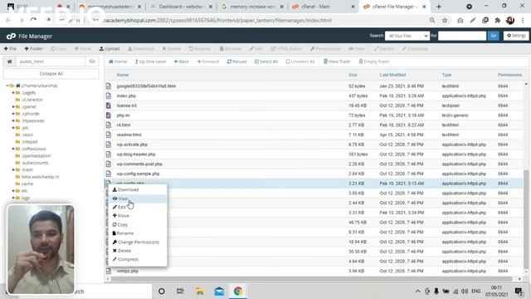Image resolution: width=531 pixels, height=299 pixels.
Task: Choose Move from context menu
Action: click(x=139, y=216)
